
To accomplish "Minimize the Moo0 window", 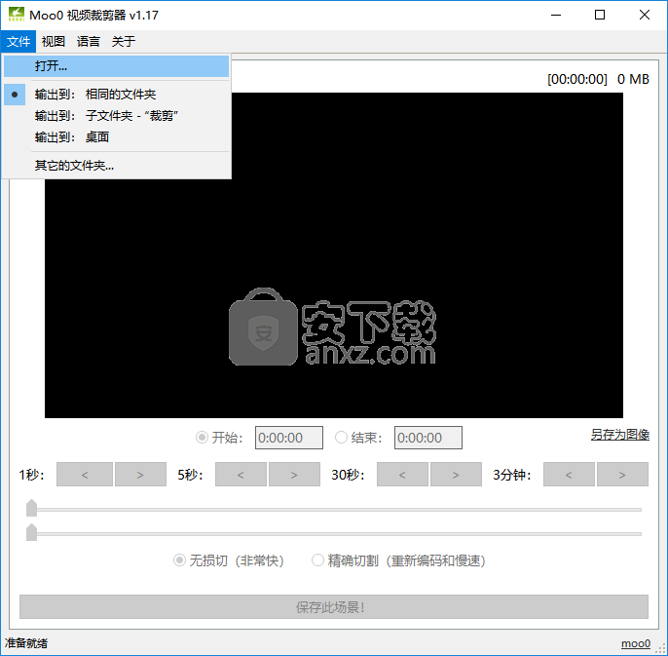I will [556, 15].
